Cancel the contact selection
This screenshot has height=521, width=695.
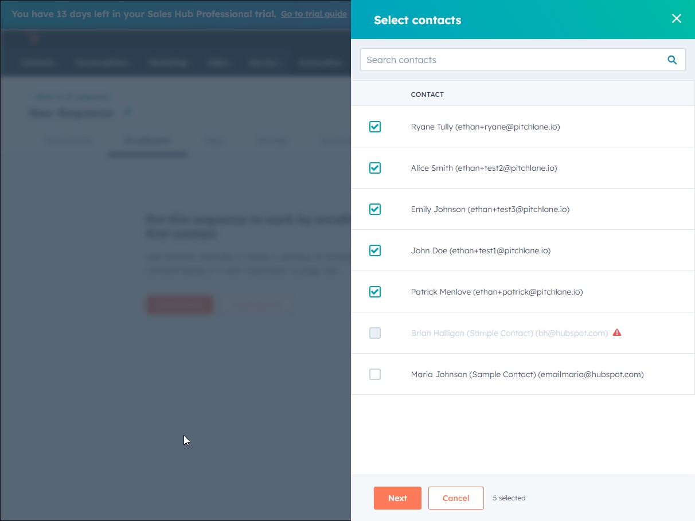tap(456, 498)
